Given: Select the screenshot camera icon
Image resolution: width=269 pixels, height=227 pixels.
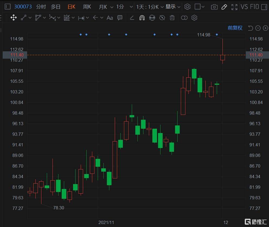Looking at the screenshot, I should [214, 7].
